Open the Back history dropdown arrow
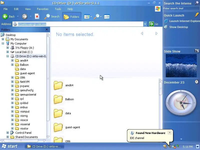Screen dimensions: 200x150 click(x=18, y=16)
